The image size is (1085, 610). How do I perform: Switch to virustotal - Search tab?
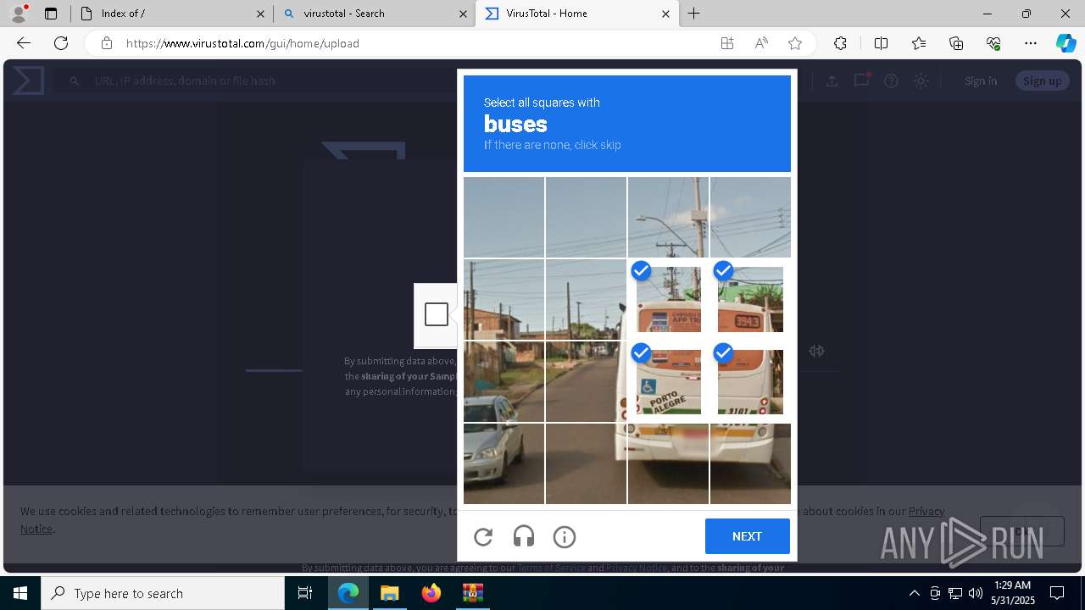click(376, 14)
